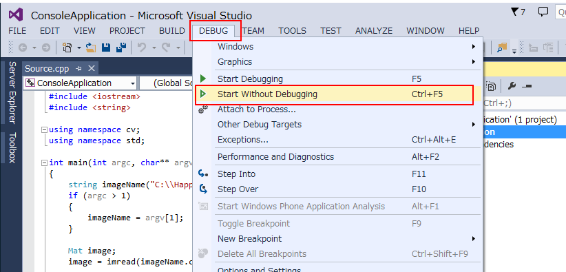Pin the Source.cpp tab
The width and height of the screenshot is (566, 272).
point(78,68)
